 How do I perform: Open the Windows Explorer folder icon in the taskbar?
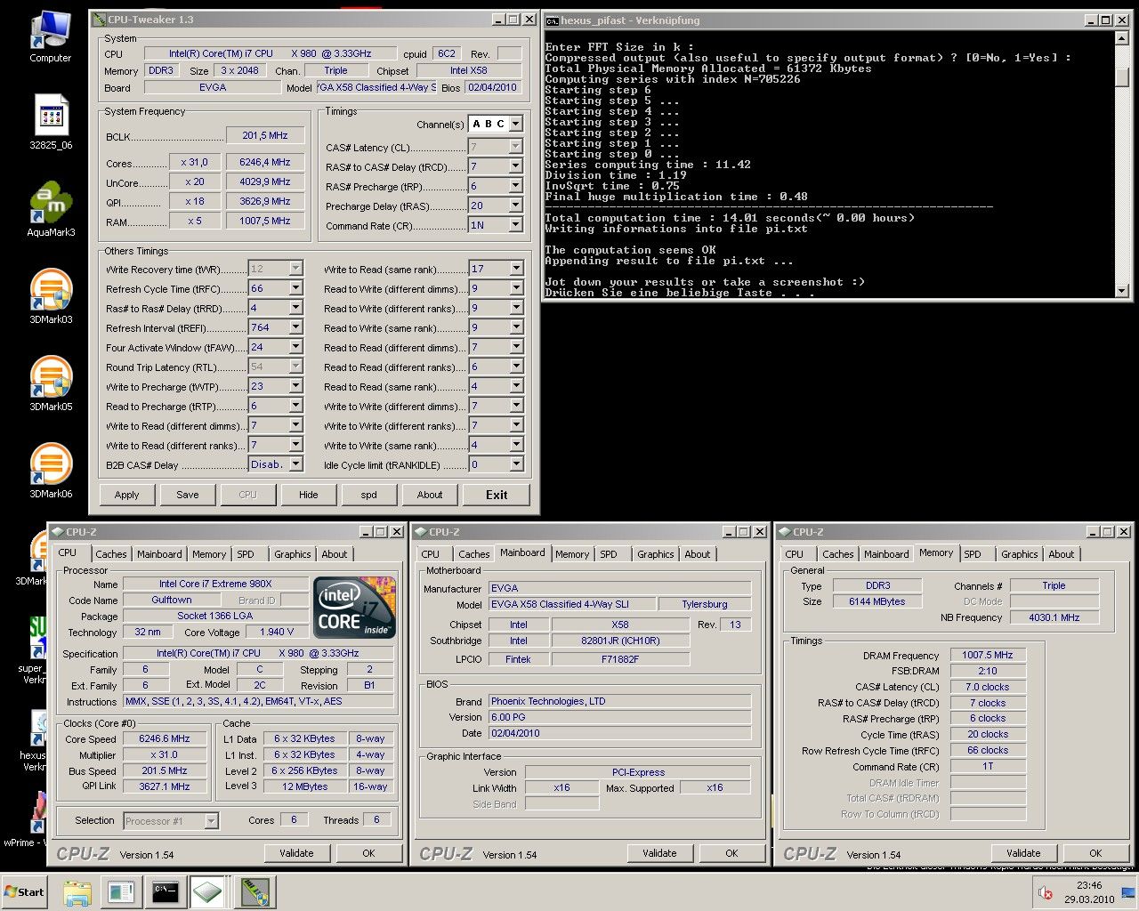click(77, 892)
